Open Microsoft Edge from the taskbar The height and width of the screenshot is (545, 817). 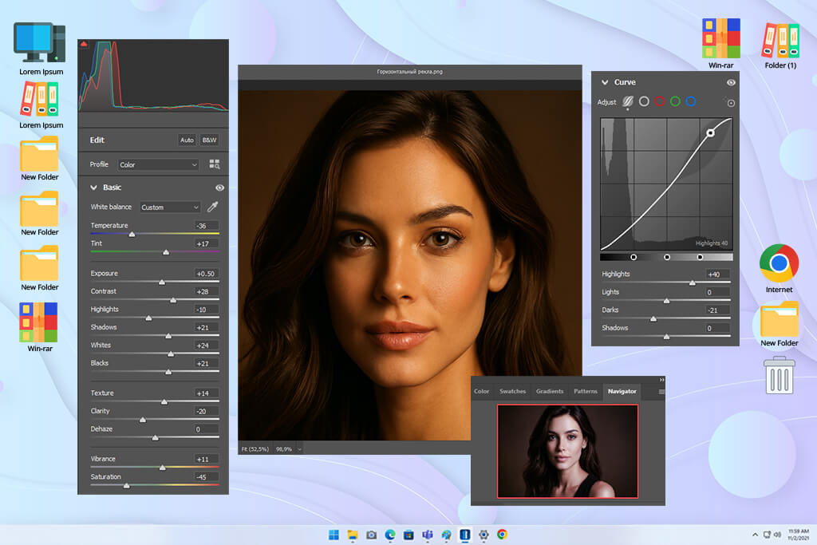coord(389,535)
